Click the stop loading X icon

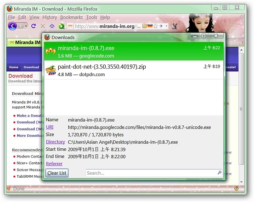pyautogui.click(x=42, y=26)
